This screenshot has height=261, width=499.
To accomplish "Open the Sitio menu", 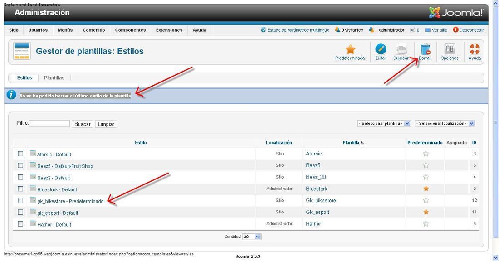I will (14, 30).
